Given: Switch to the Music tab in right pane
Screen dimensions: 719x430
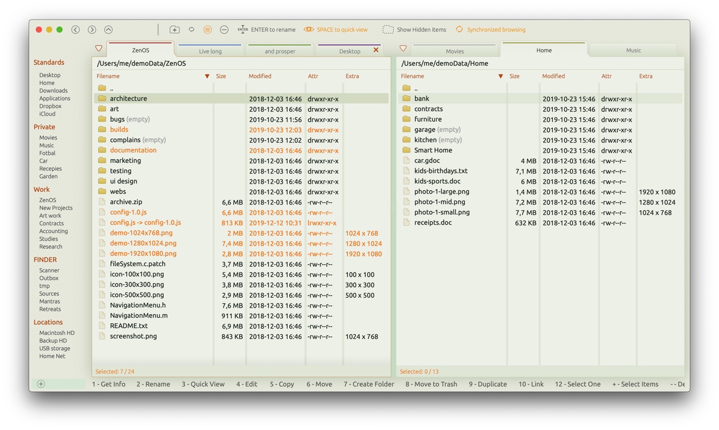Looking at the screenshot, I should click(x=633, y=51).
